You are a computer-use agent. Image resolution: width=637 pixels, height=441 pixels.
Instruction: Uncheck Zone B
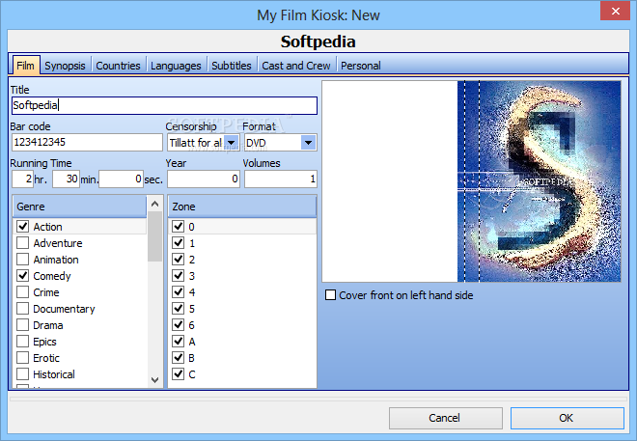(x=179, y=358)
